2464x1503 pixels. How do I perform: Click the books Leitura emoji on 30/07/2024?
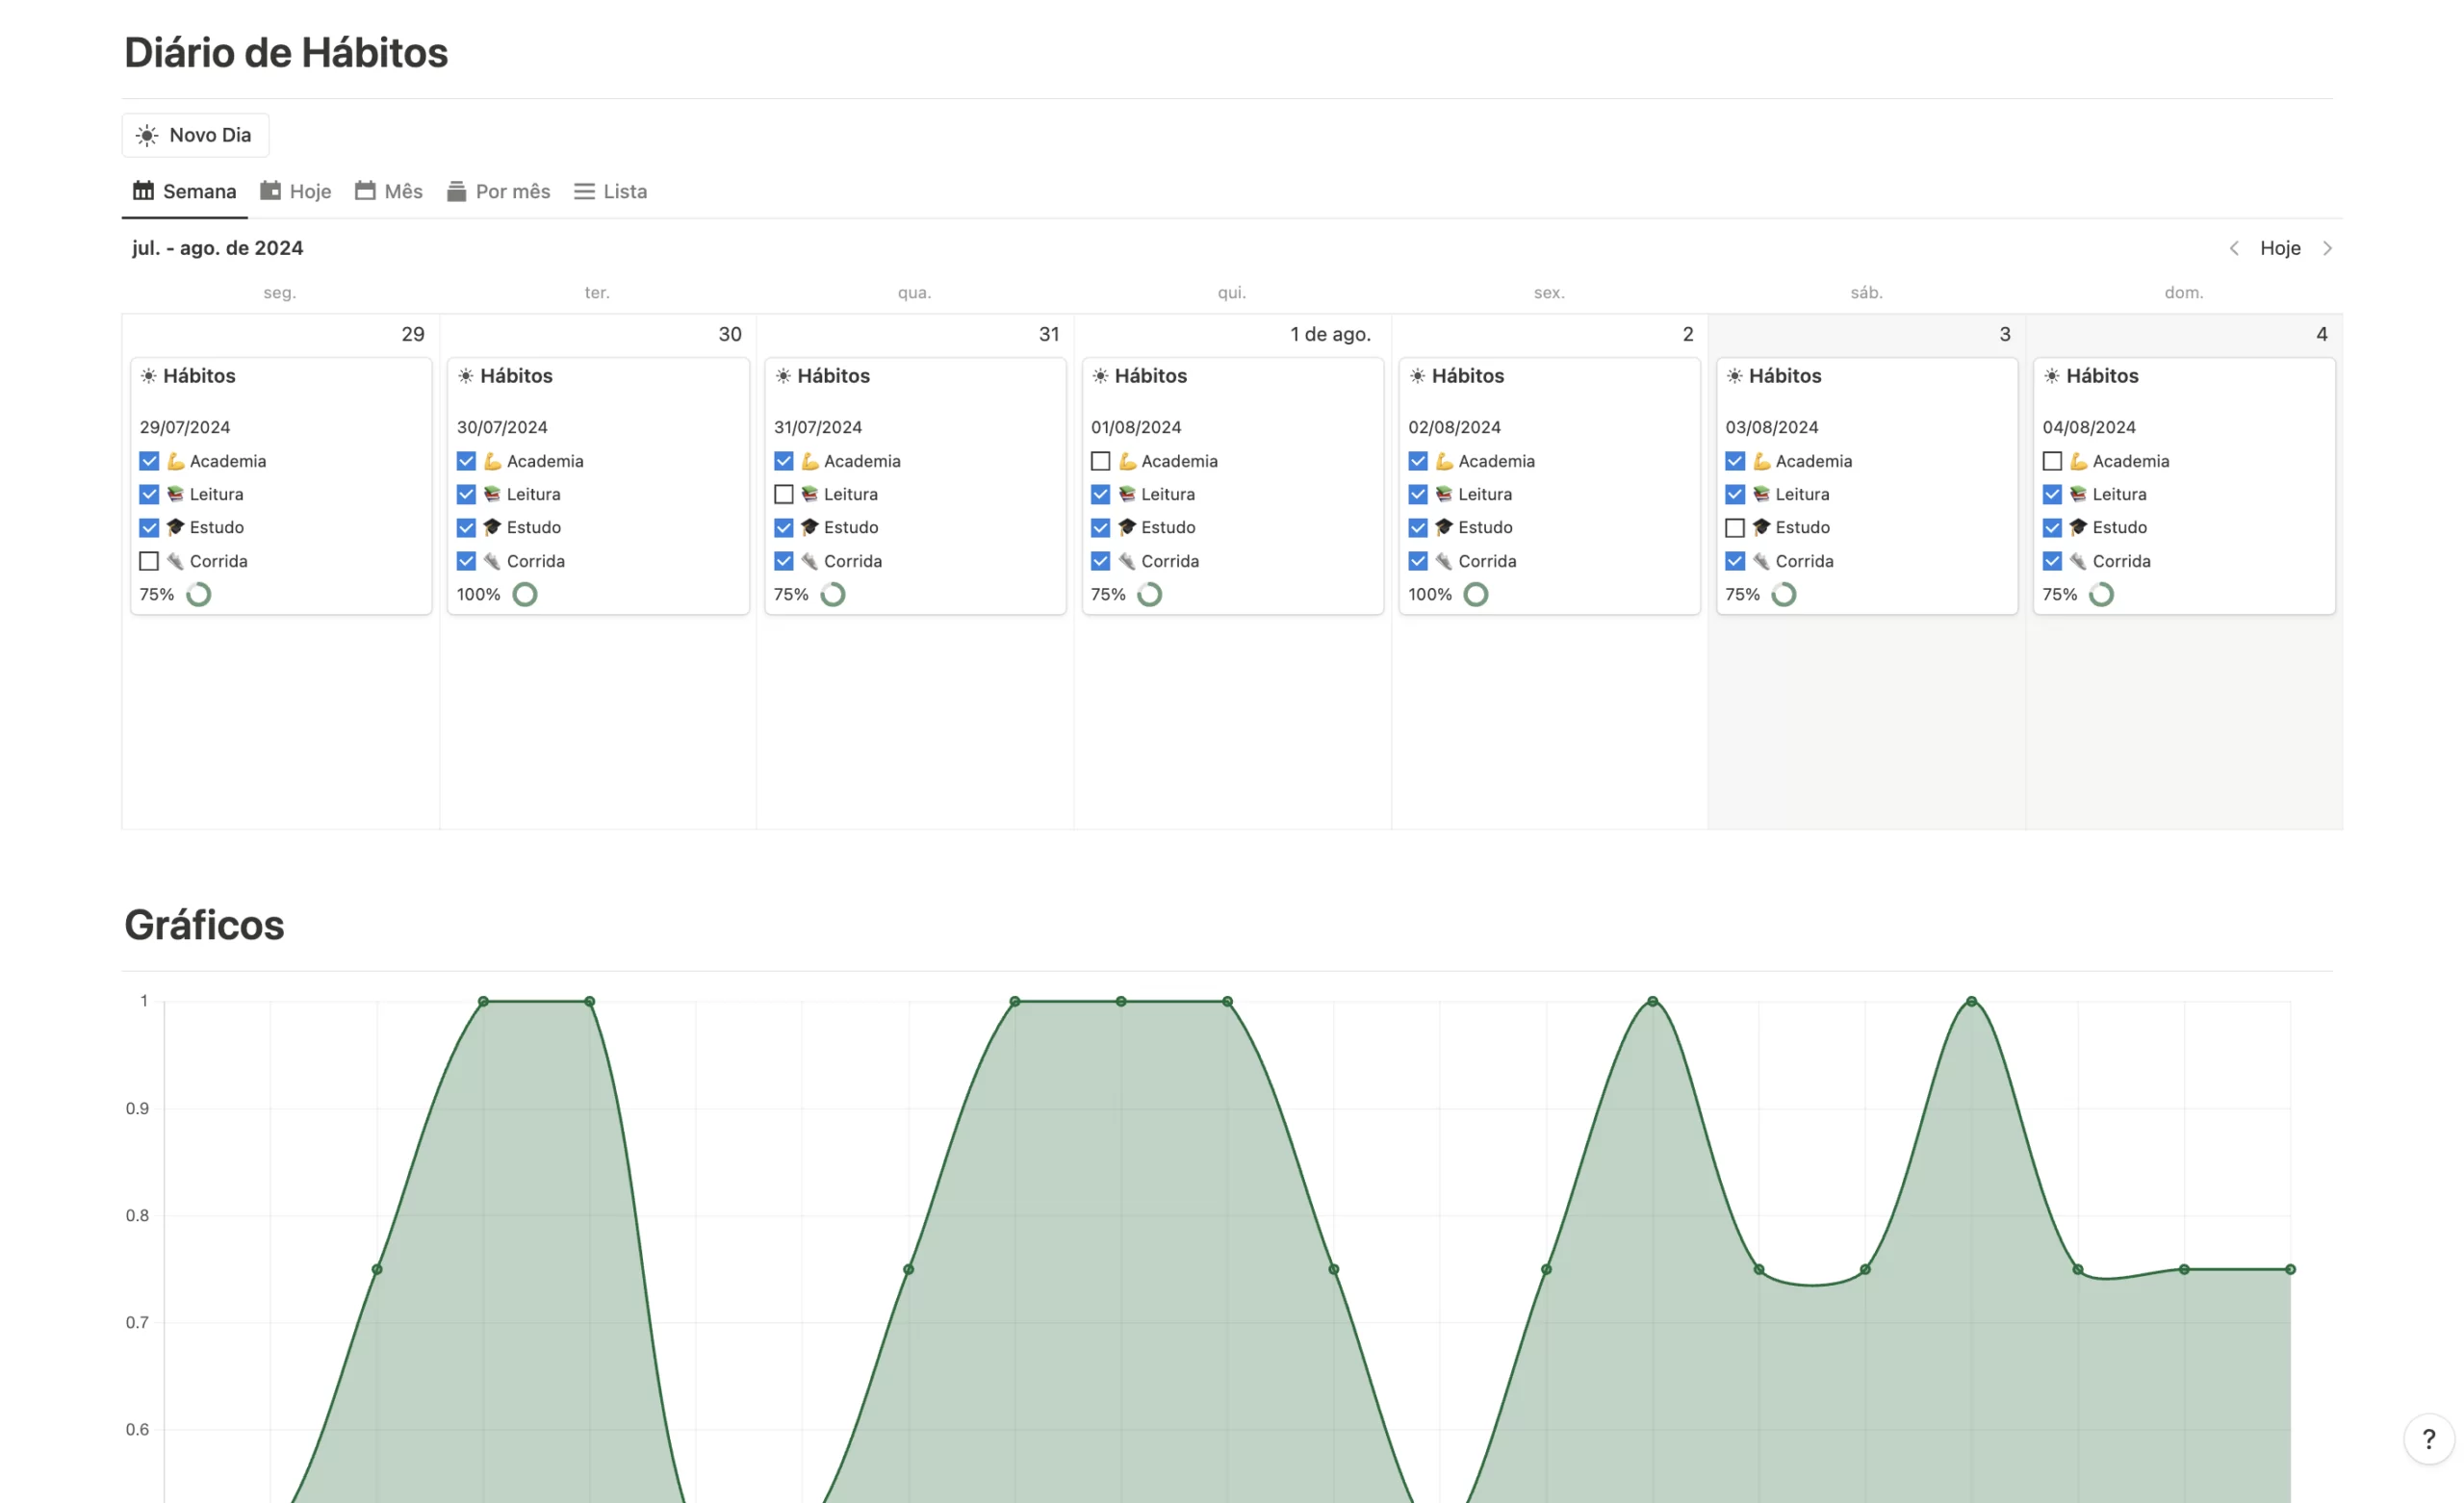492,494
